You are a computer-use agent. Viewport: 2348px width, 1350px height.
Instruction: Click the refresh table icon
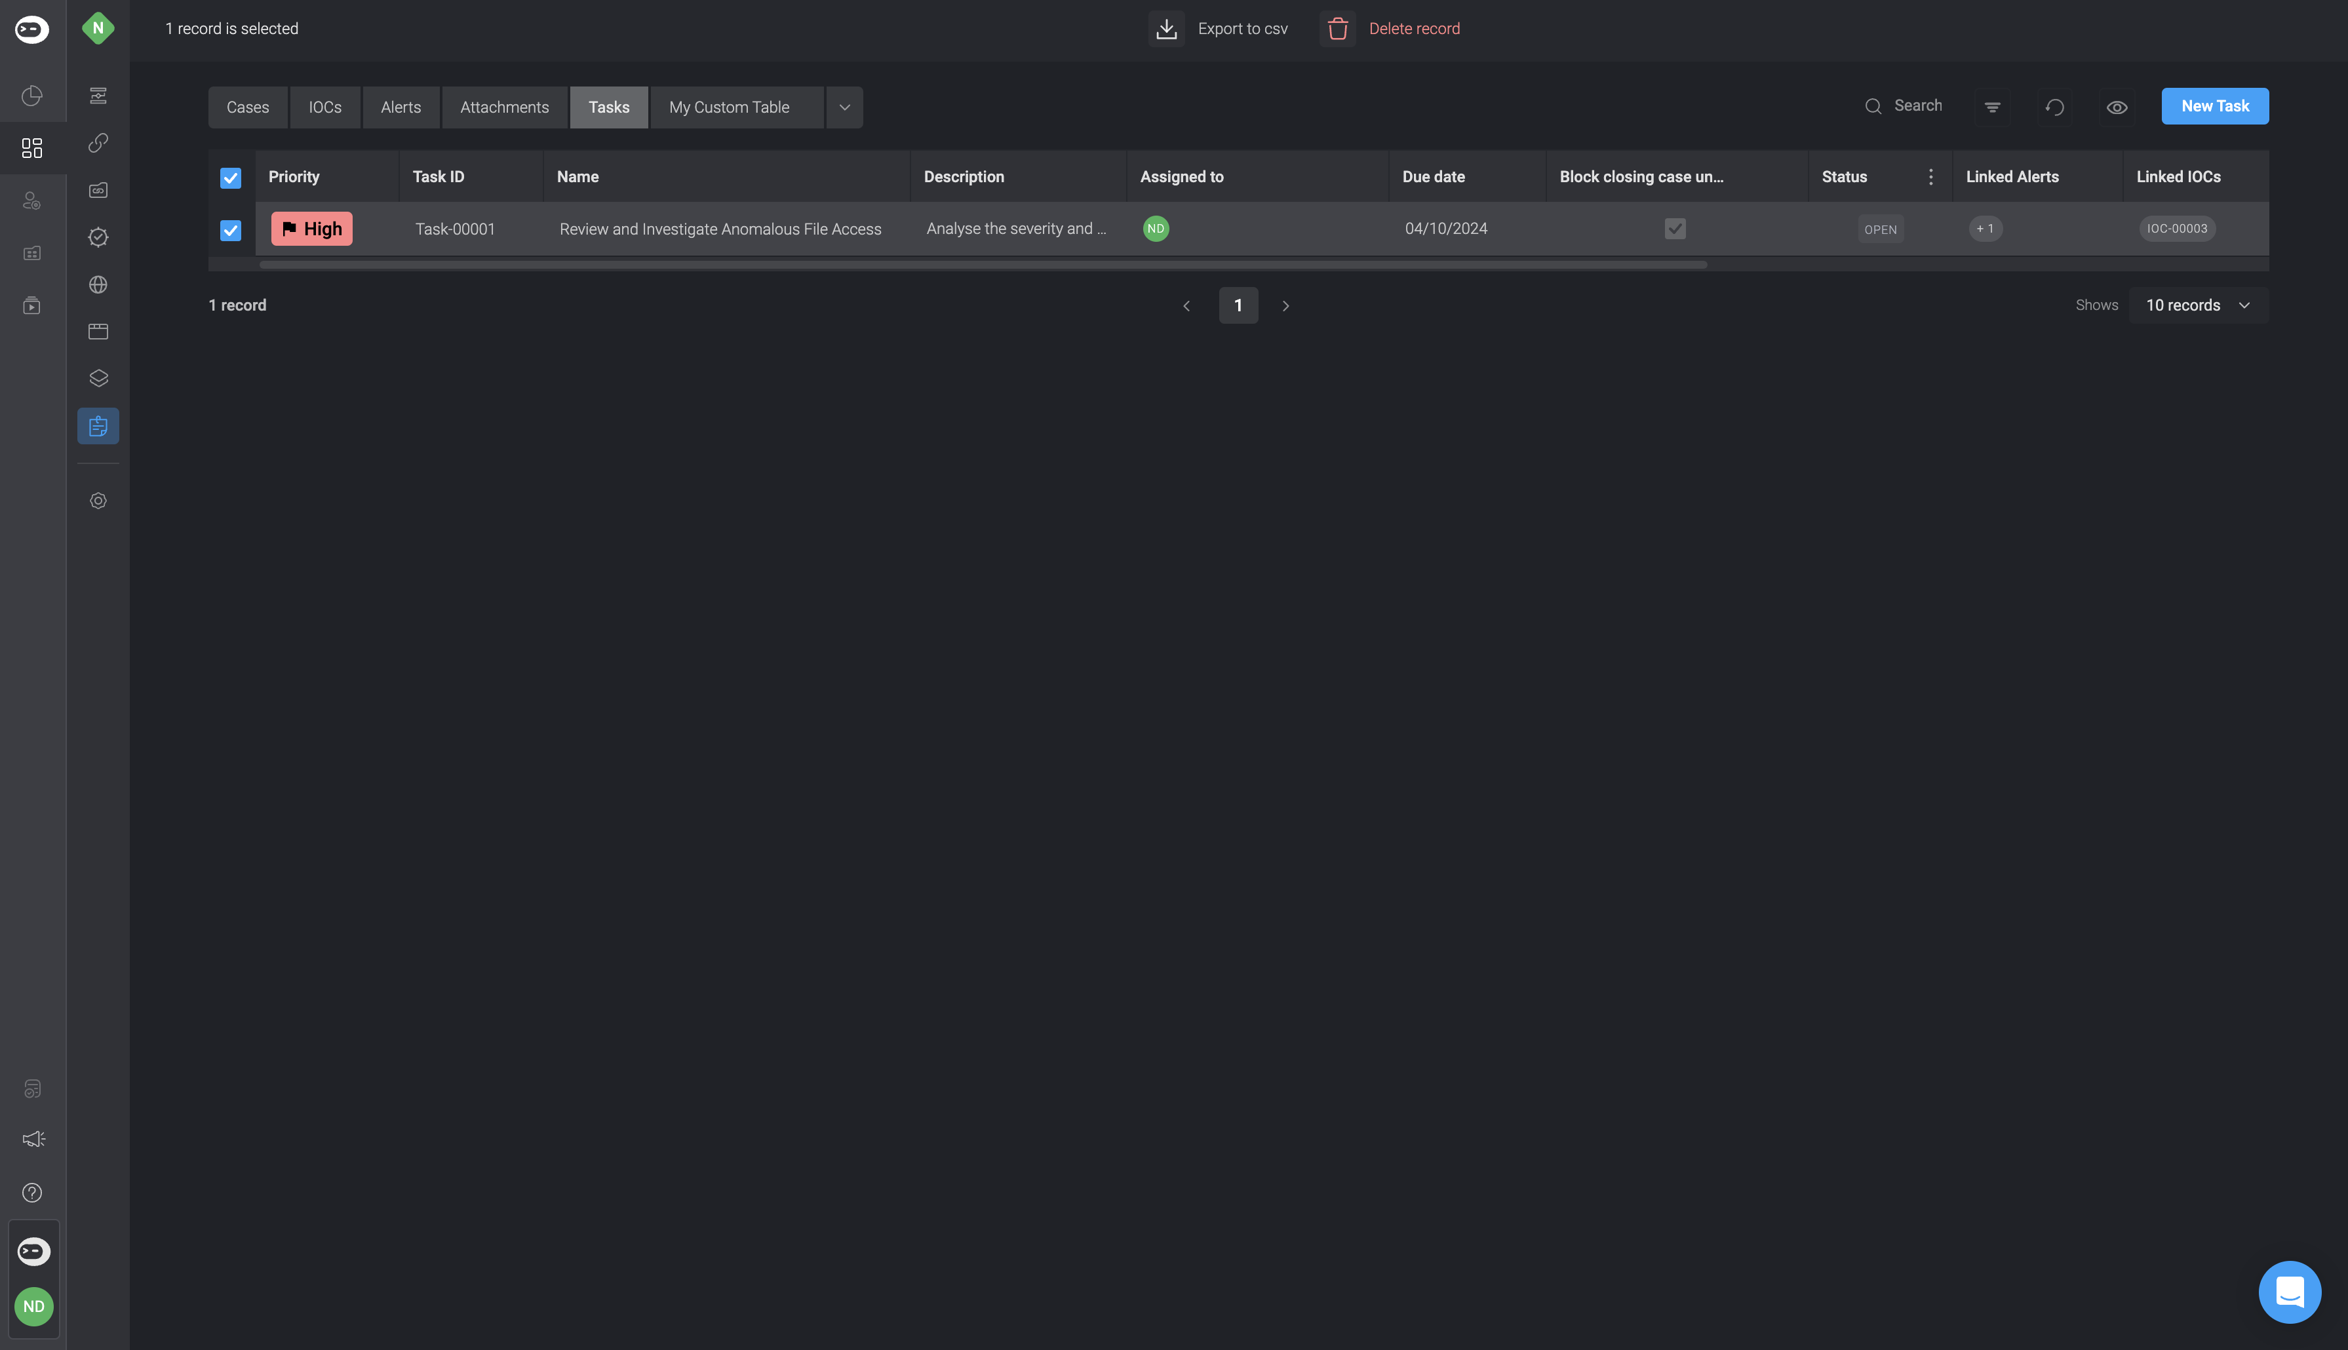[x=2055, y=107]
